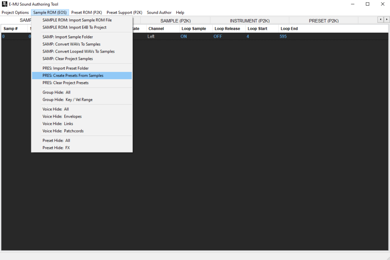
Task: Toggle Voice Hide: Links
Action: tap(82, 124)
